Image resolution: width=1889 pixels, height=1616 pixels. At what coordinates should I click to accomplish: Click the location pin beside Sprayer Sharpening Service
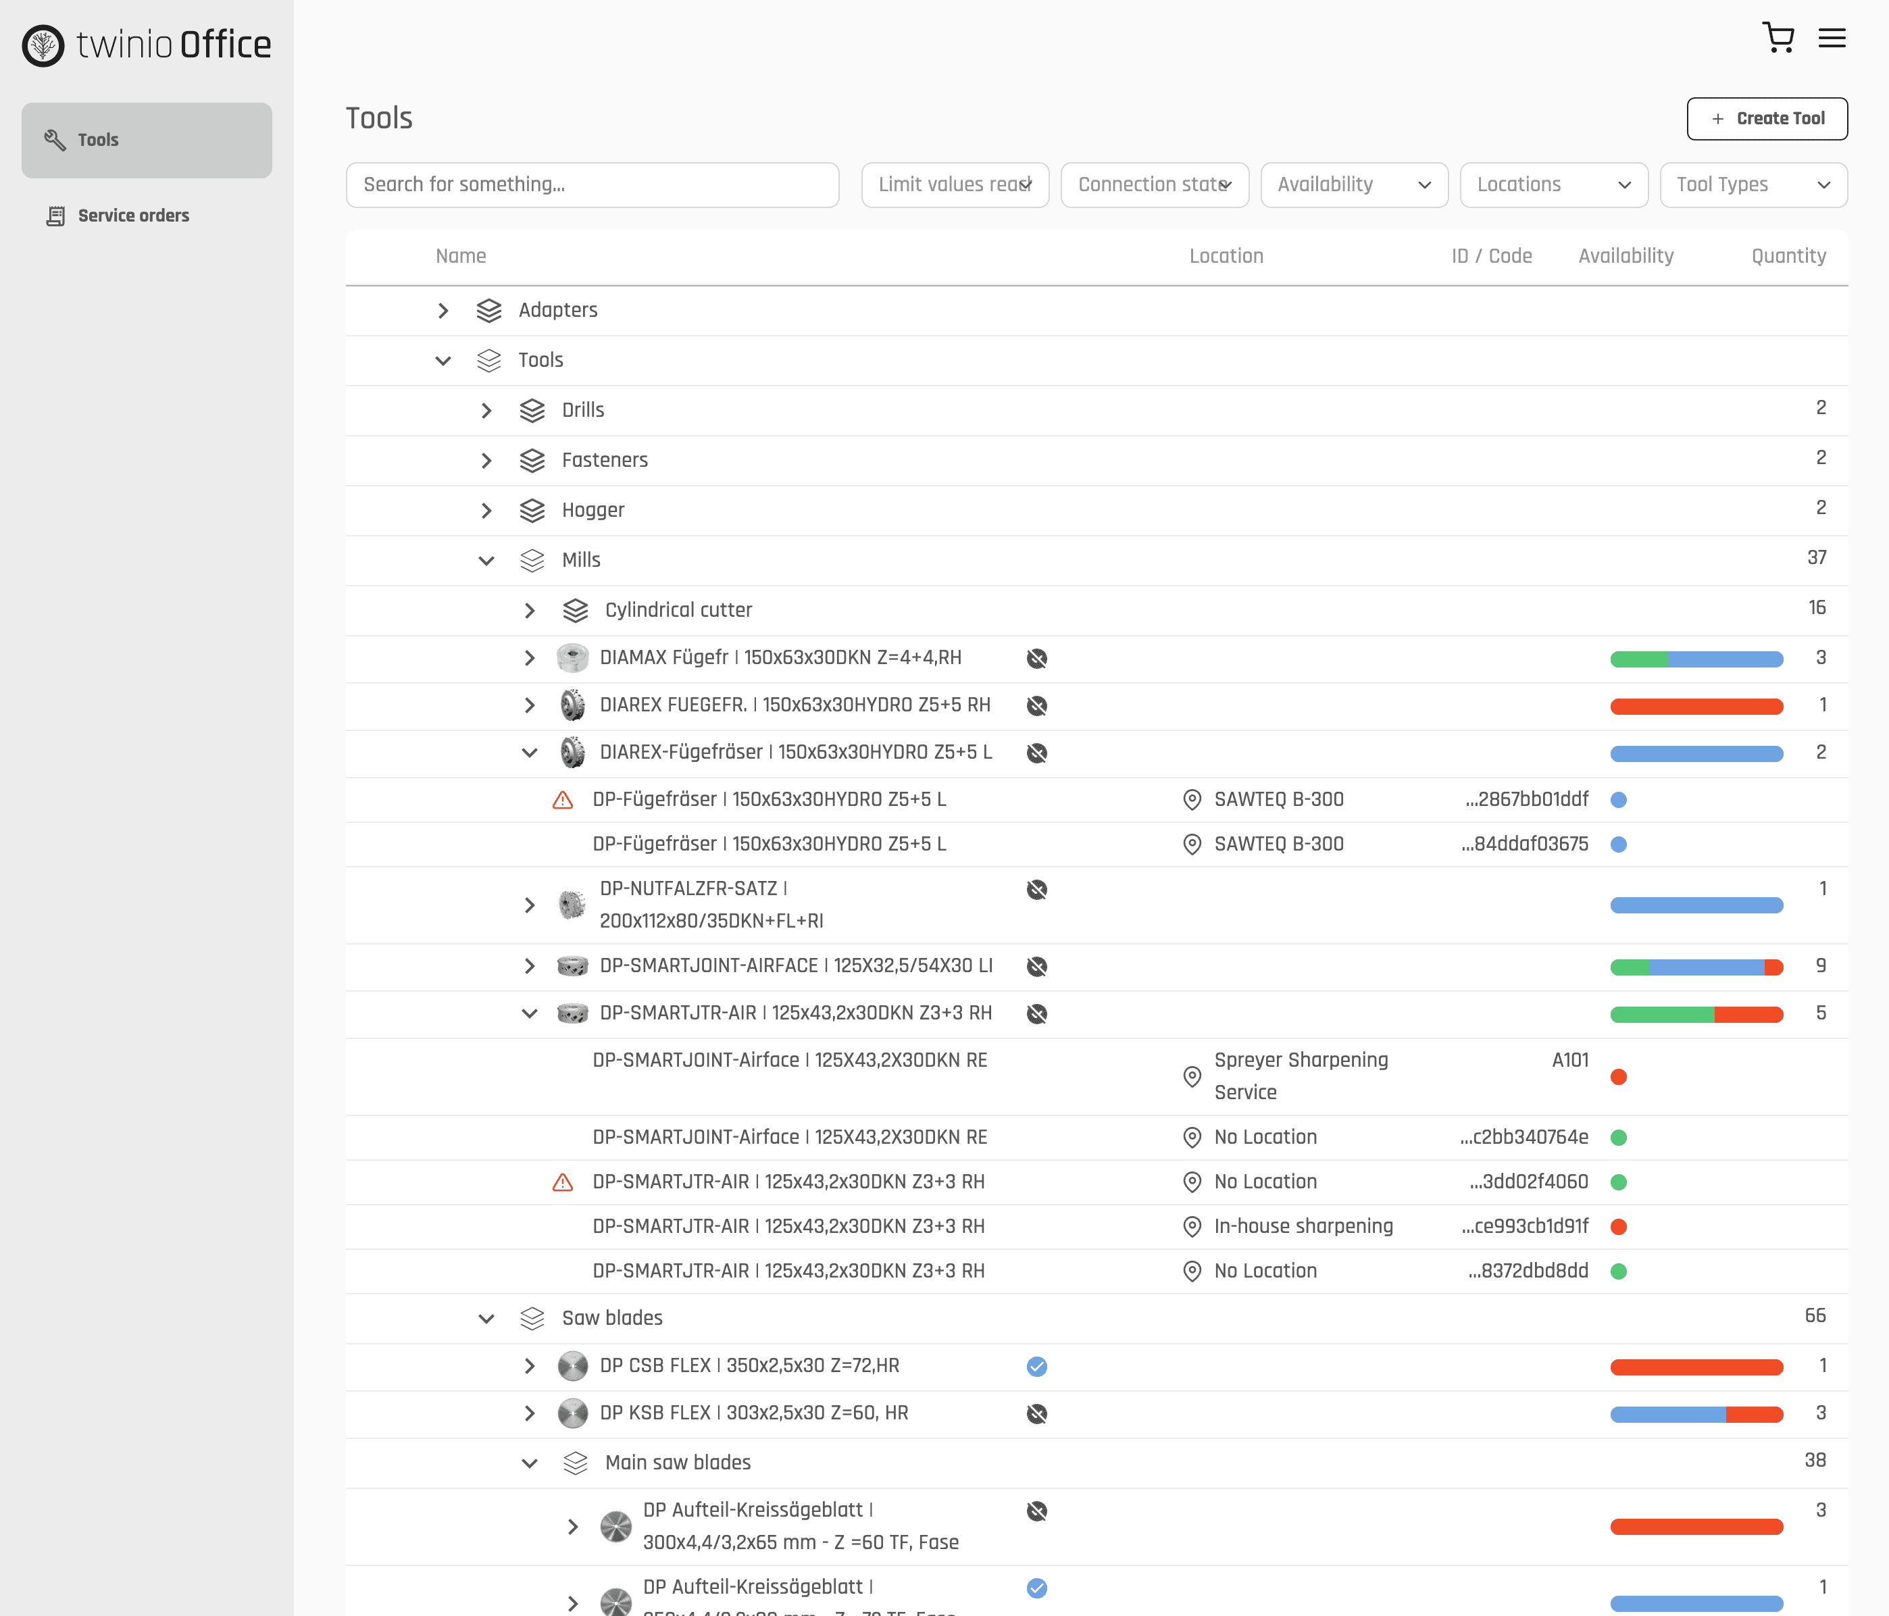(1192, 1076)
